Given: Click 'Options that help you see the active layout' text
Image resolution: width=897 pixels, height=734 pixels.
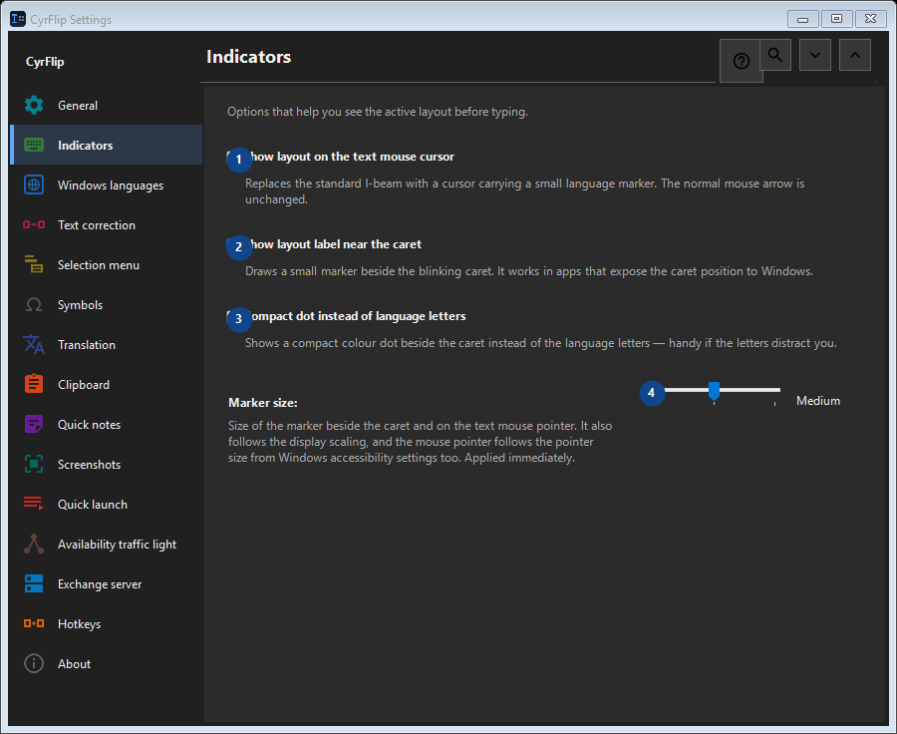Looking at the screenshot, I should [378, 112].
